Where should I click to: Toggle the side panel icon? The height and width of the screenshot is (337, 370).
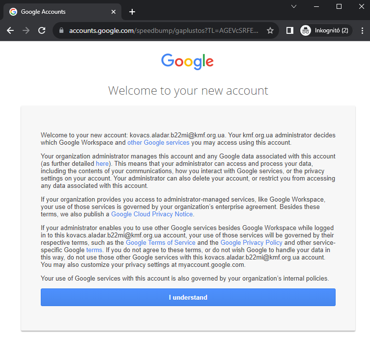coord(290,30)
